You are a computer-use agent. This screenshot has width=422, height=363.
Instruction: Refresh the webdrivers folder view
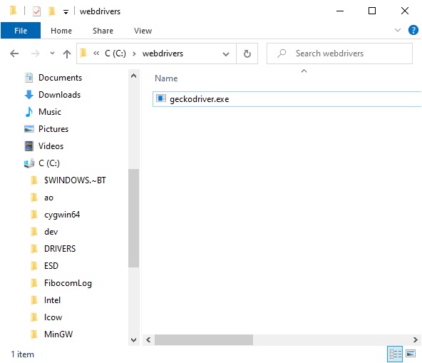coord(247,53)
